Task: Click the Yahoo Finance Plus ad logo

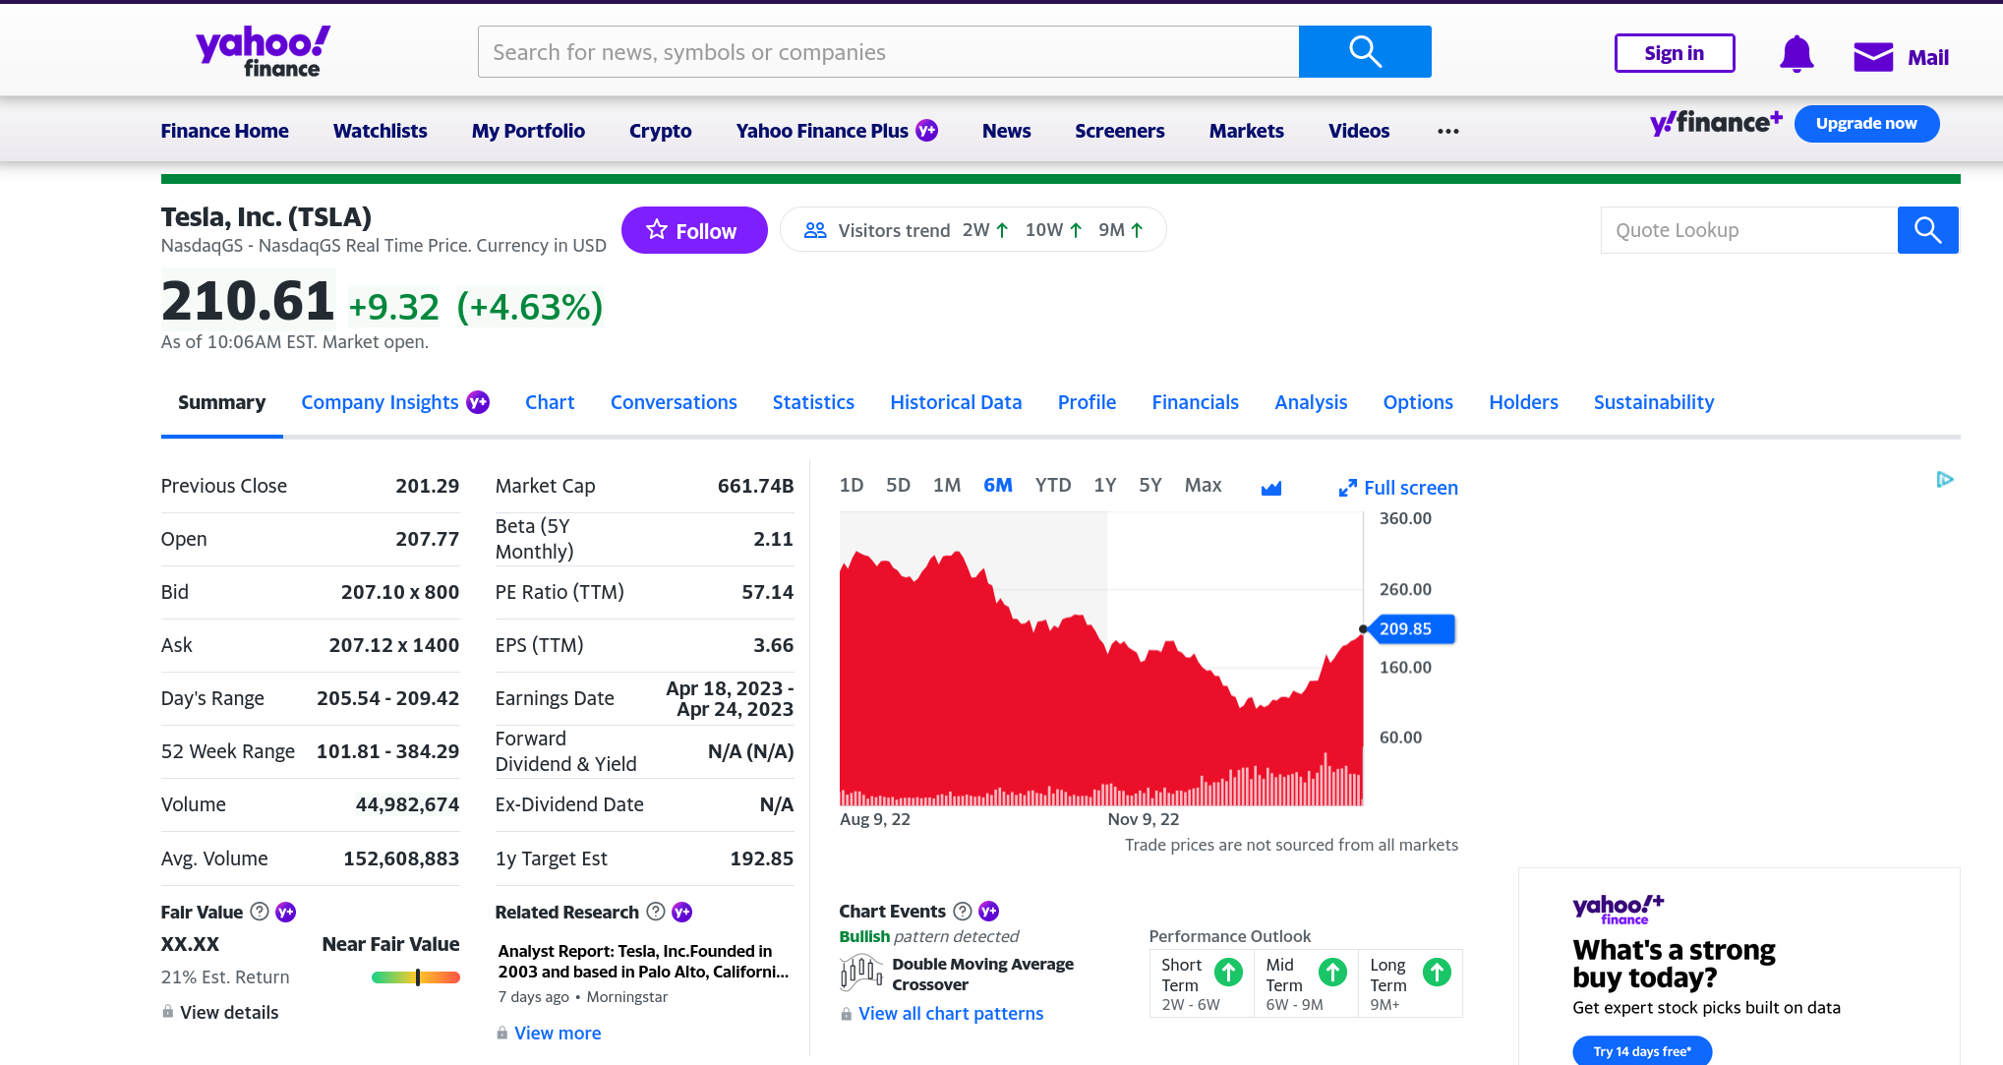Action: click(x=1619, y=910)
